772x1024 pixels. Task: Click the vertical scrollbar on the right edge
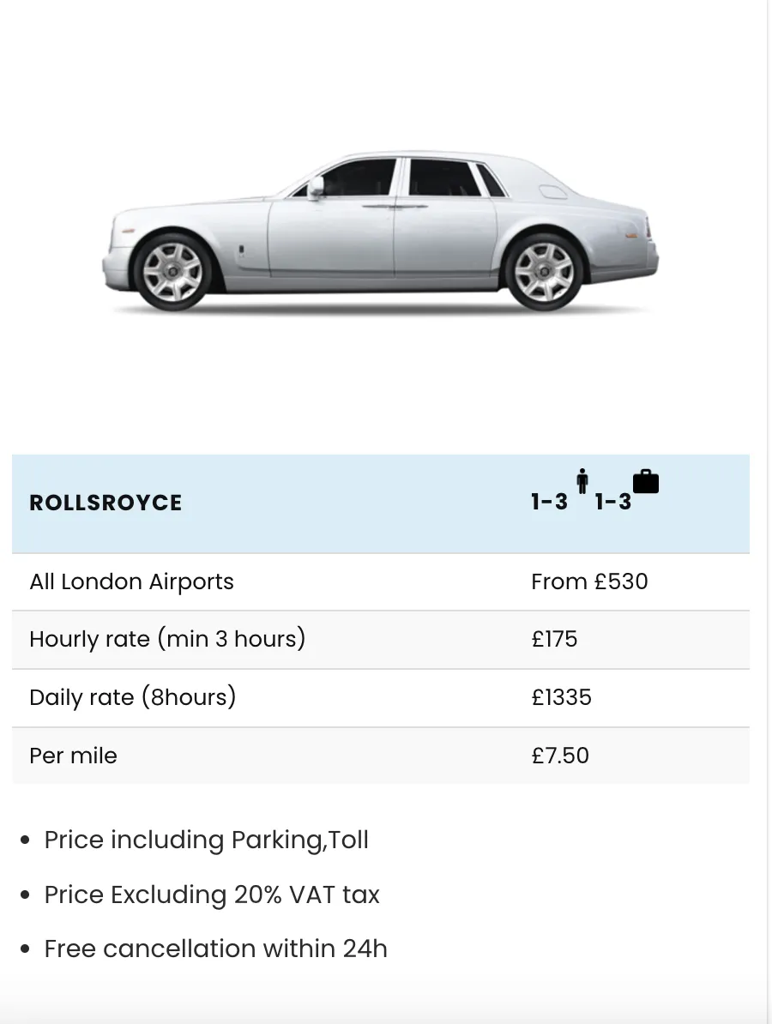pos(769,512)
